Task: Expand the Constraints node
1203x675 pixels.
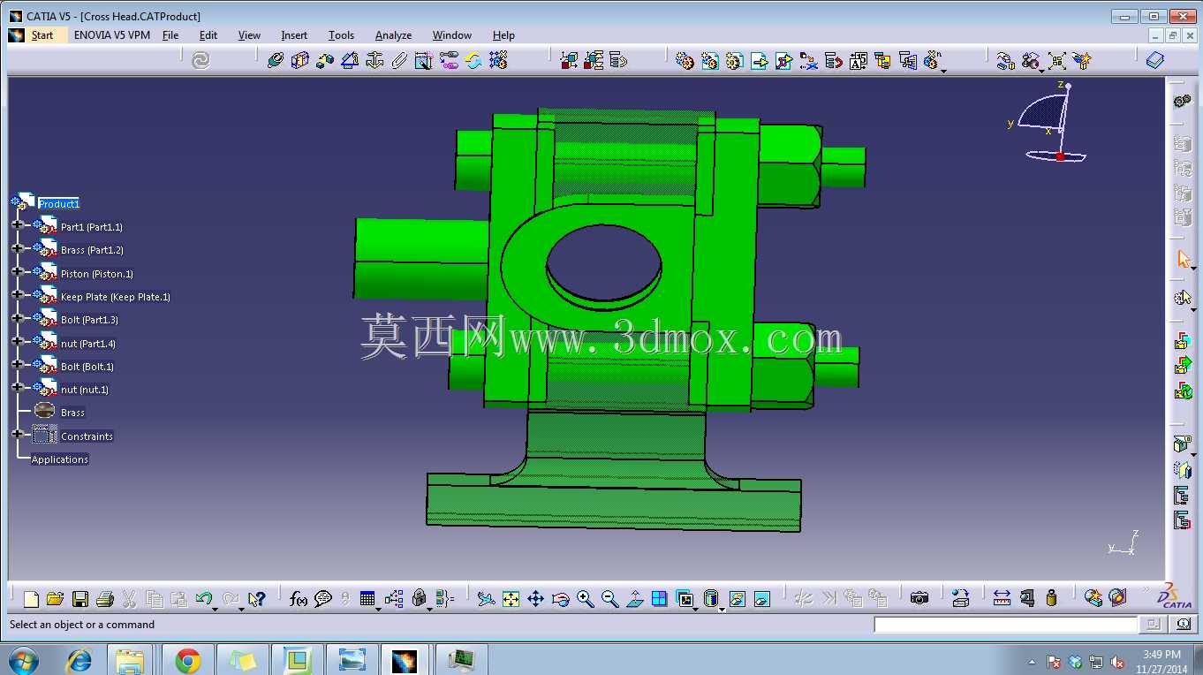Action: (17, 434)
